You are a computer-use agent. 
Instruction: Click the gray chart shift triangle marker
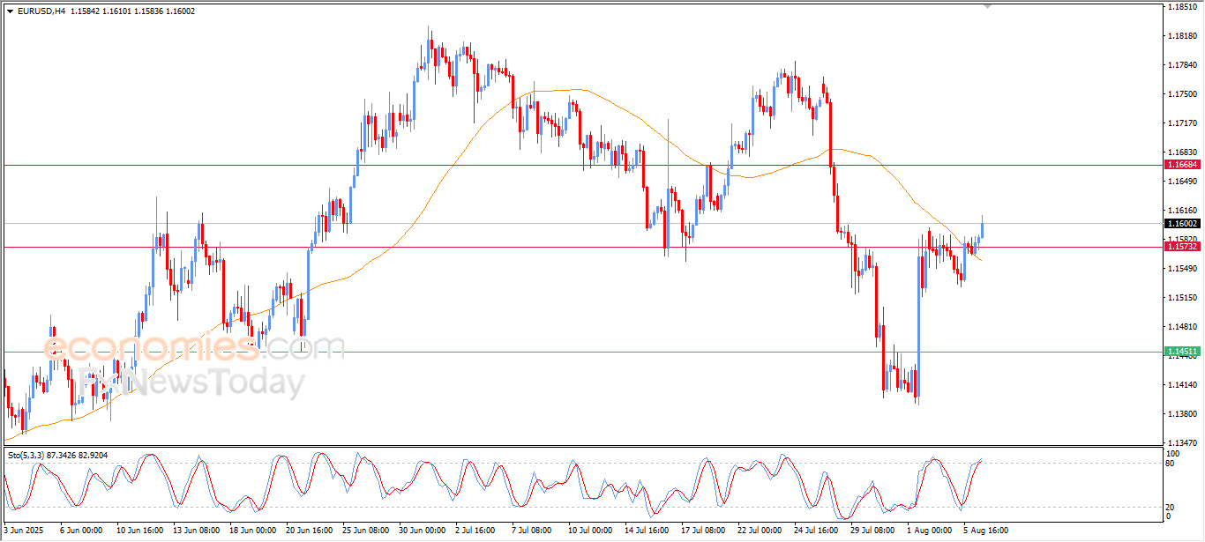pyautogui.click(x=988, y=6)
